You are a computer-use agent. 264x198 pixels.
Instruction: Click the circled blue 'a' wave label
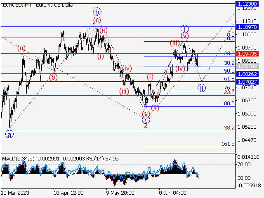(x=9, y=134)
